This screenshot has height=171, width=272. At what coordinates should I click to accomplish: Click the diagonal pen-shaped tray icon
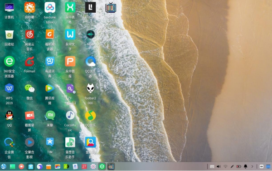pos(232,166)
